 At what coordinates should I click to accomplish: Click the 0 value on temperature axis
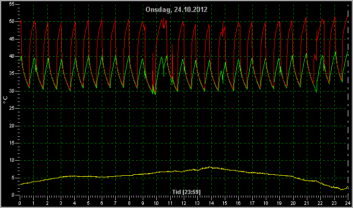pyautogui.click(x=13, y=195)
